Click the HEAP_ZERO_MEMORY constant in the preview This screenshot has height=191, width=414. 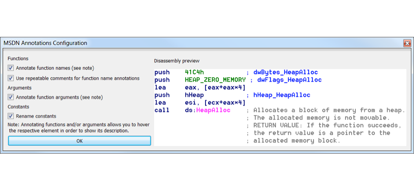coord(215,80)
